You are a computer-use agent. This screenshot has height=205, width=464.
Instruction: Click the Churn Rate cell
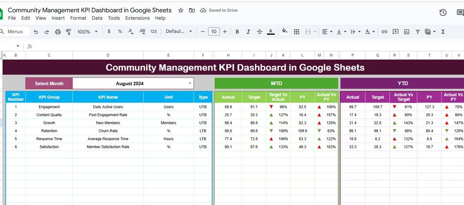108,131
